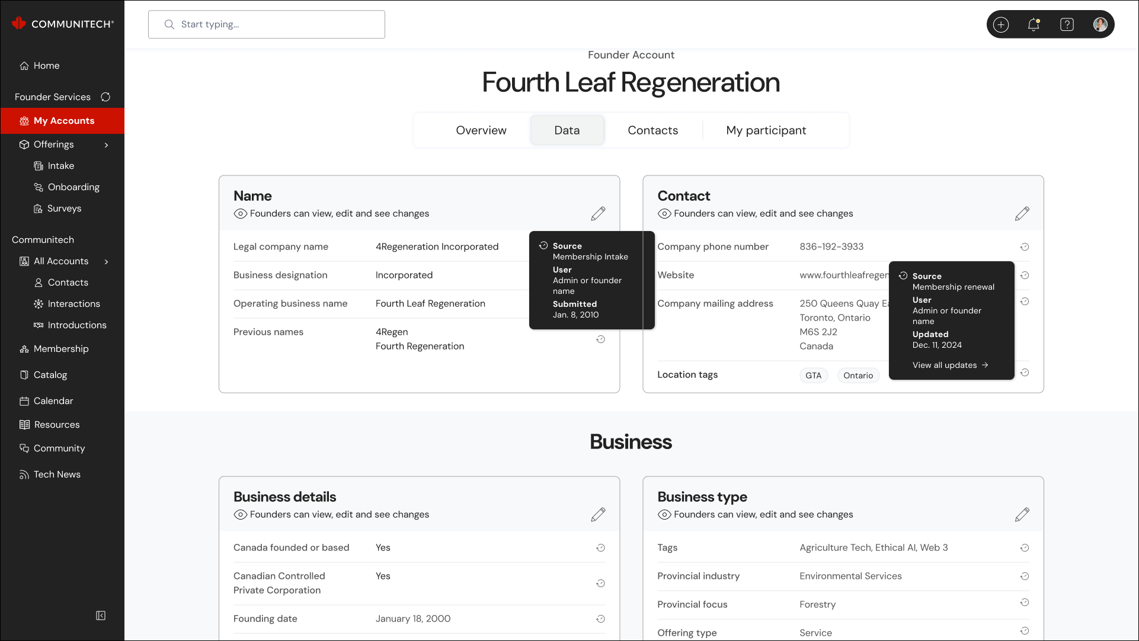This screenshot has height=641, width=1139.
Task: Open the help question mark icon
Action: [x=1067, y=24]
